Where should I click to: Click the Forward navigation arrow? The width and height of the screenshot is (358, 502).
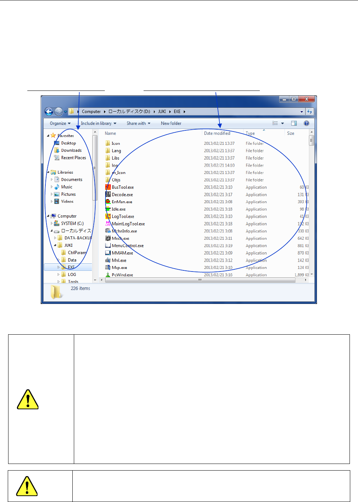tap(58, 111)
